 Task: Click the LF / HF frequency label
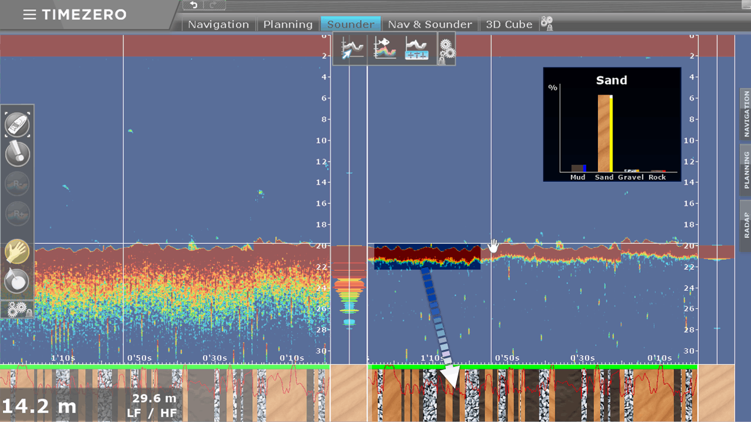coord(152,413)
